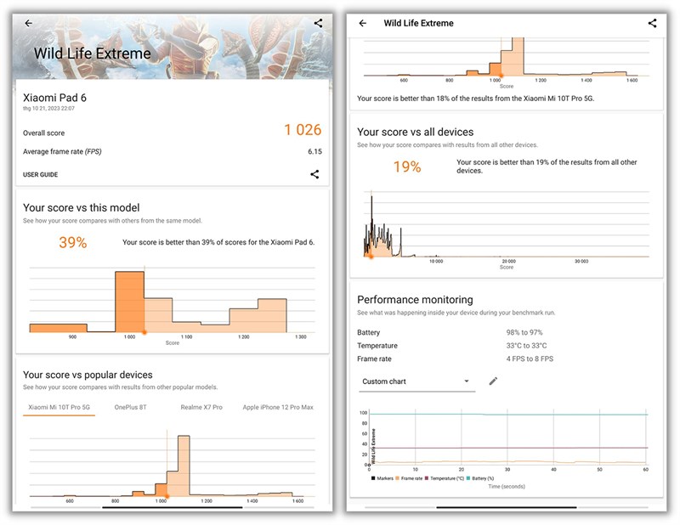
Task: Click the 'Your score vs all devices' heading
Action: (415, 132)
